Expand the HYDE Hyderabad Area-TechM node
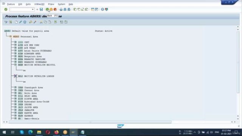 [x=16, y=102]
